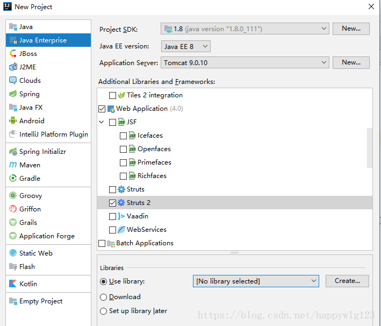Select the Java project type icon
The width and height of the screenshot is (381, 326).
coord(13,27)
